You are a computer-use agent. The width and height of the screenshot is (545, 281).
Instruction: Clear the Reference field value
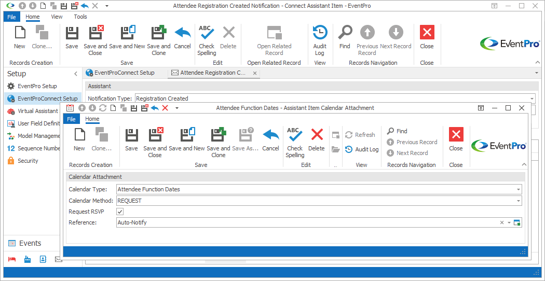tap(501, 222)
